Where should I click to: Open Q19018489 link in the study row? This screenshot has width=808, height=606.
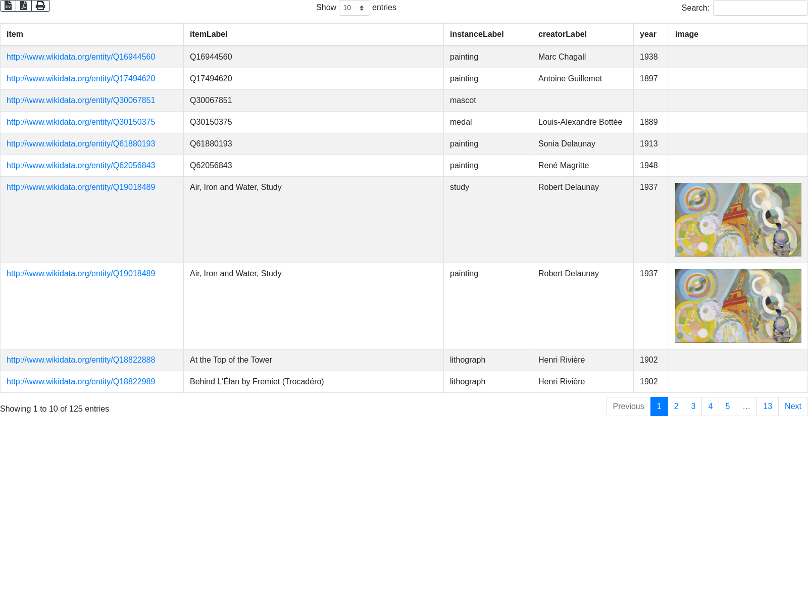(x=81, y=187)
